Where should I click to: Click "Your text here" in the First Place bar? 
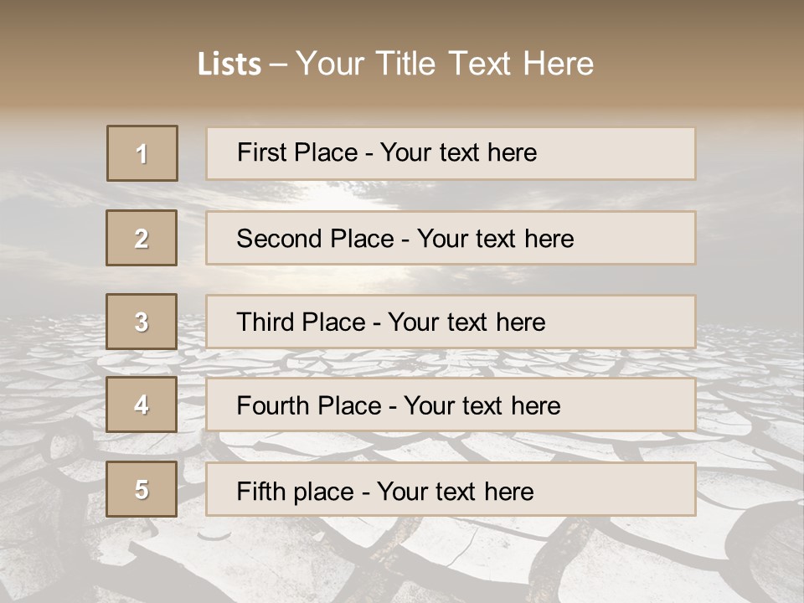tap(458, 152)
